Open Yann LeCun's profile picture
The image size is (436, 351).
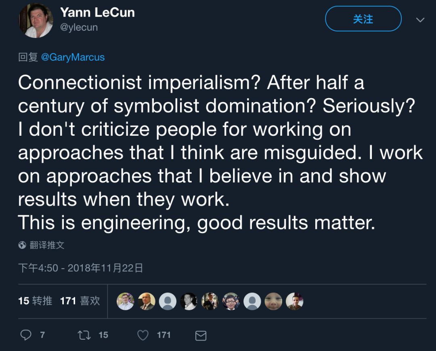tap(36, 21)
